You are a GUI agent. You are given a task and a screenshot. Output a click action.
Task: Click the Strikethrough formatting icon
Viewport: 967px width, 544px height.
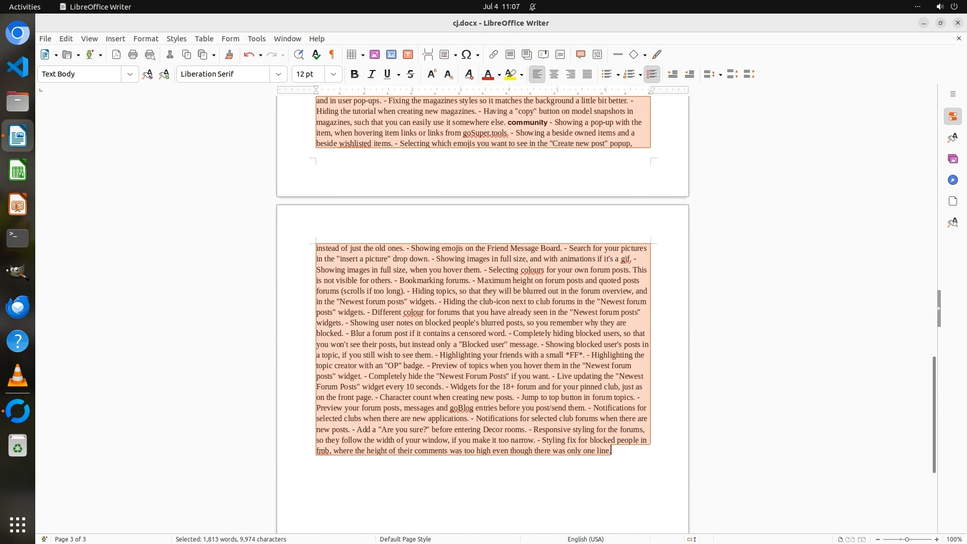coord(410,74)
